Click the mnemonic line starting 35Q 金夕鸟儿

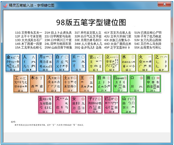pos(88,47)
